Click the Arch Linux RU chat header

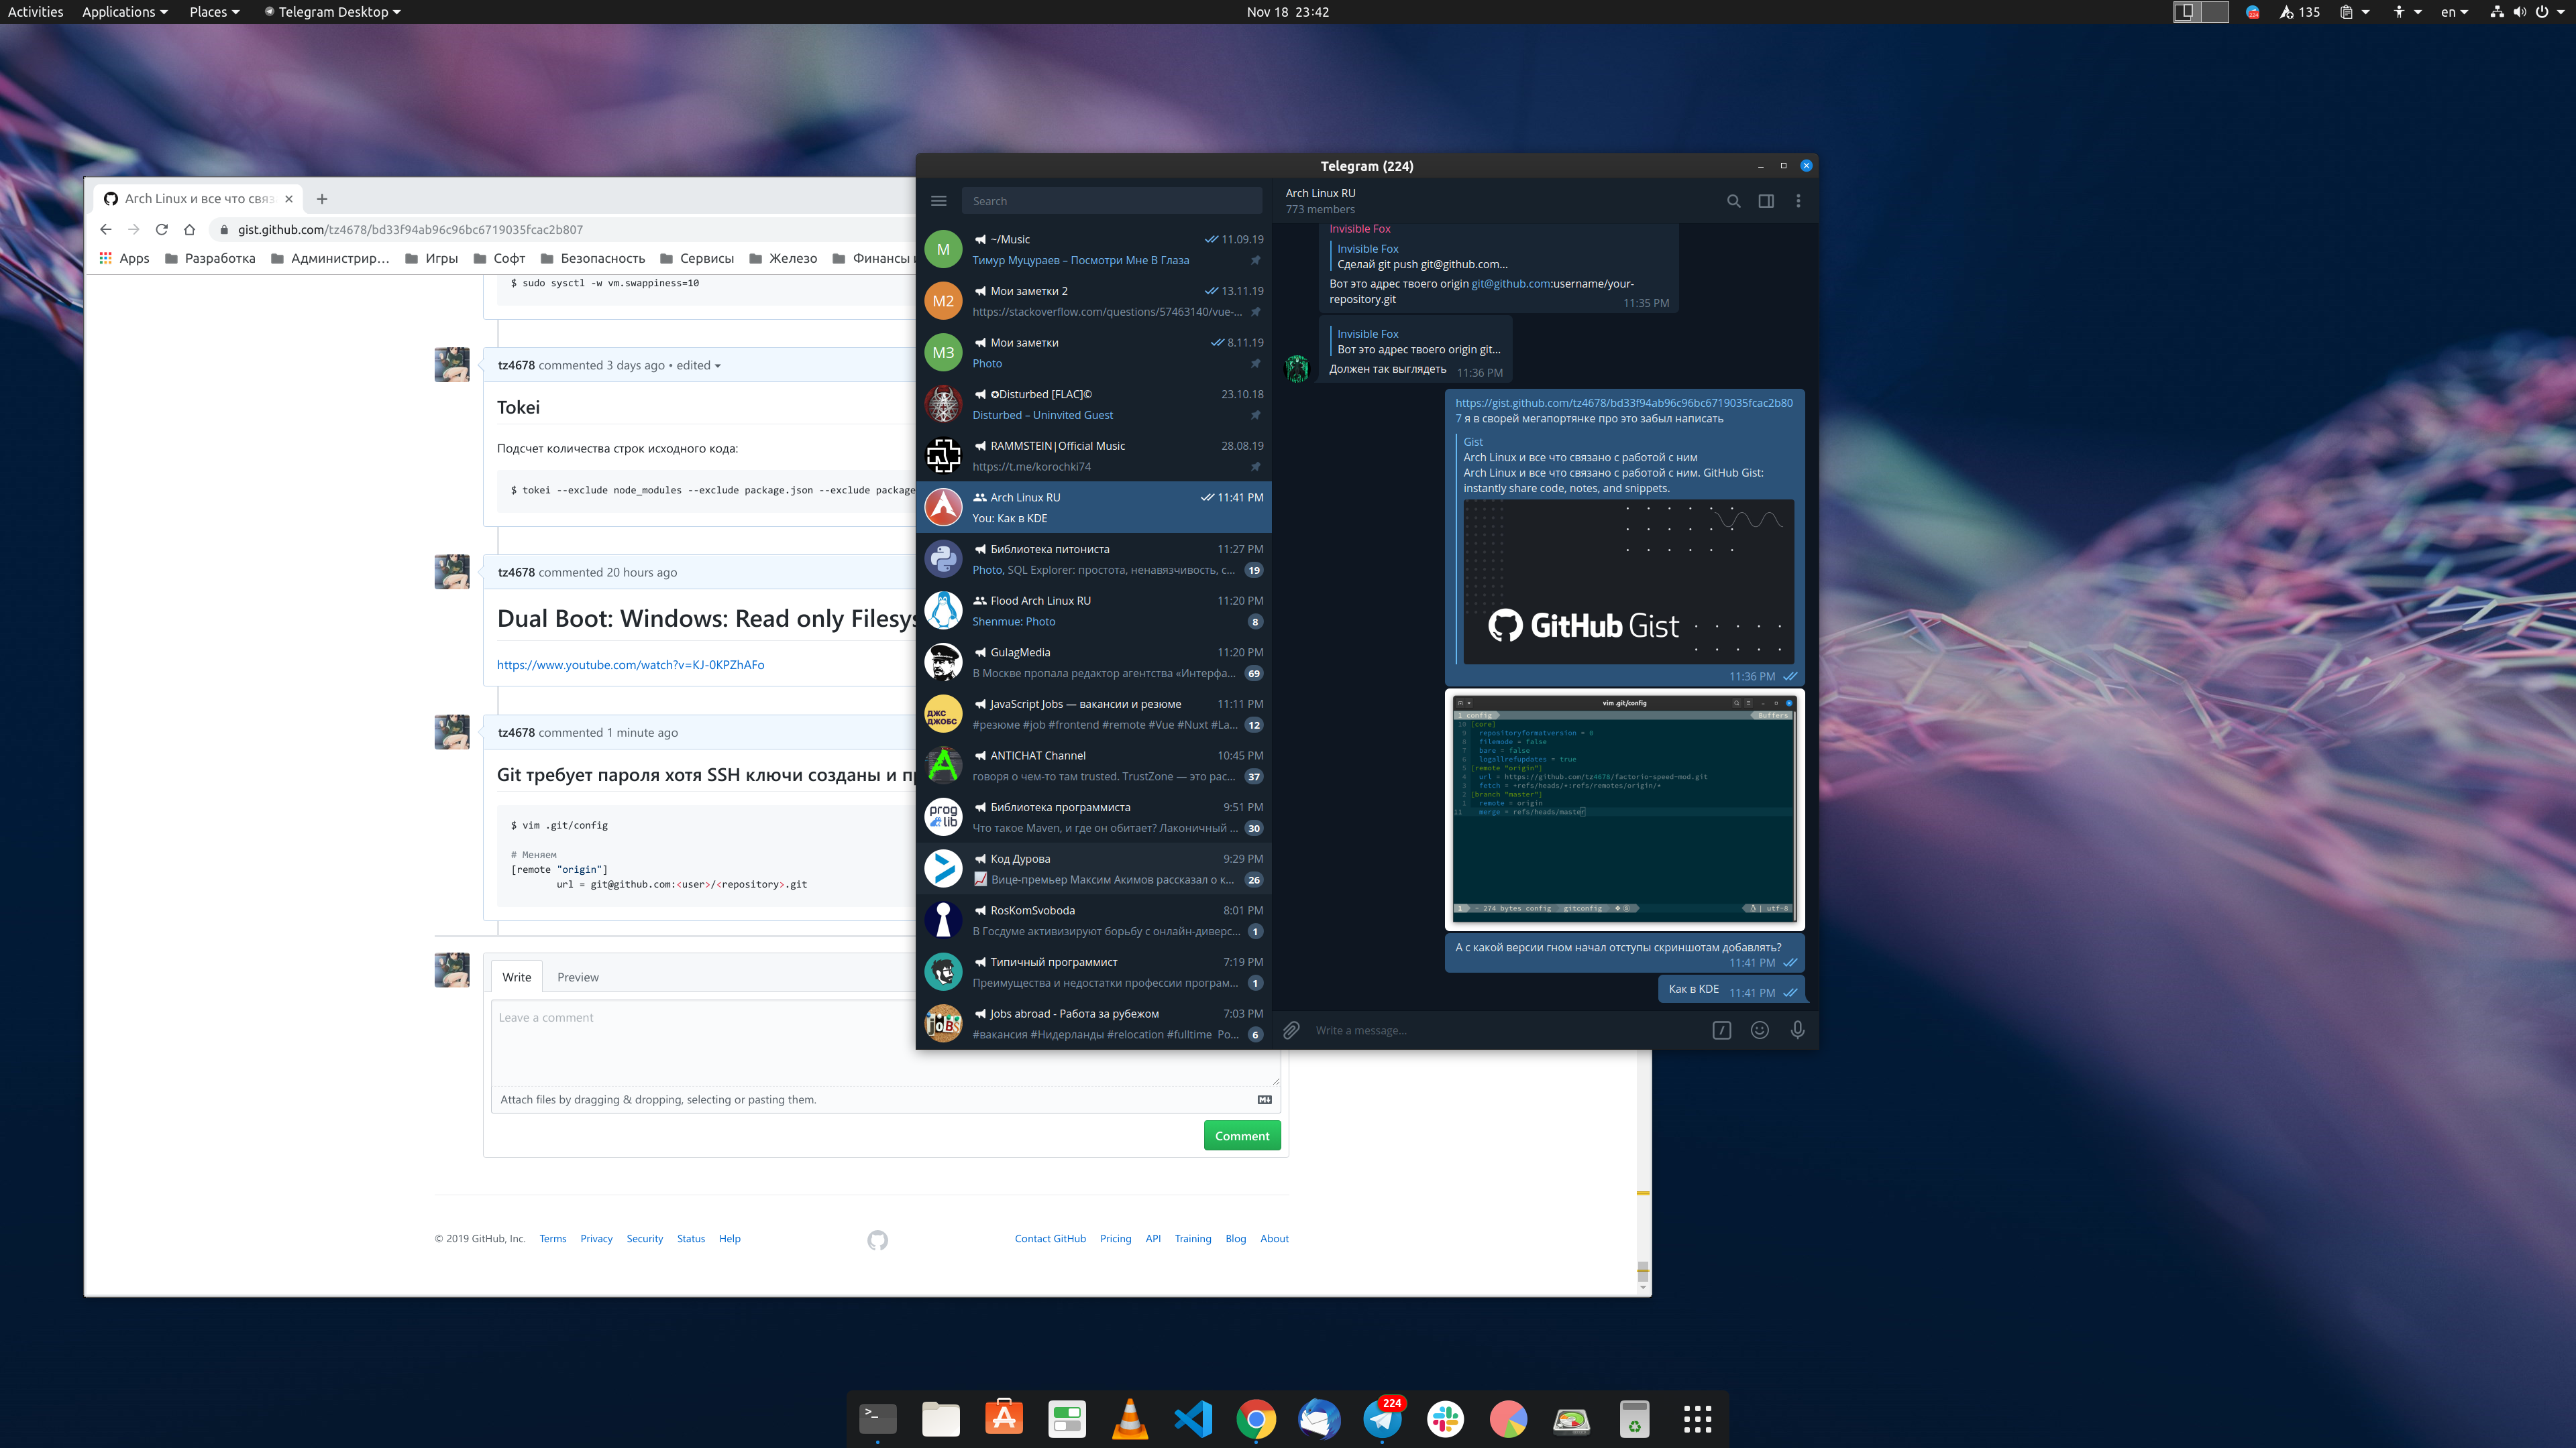point(1320,200)
